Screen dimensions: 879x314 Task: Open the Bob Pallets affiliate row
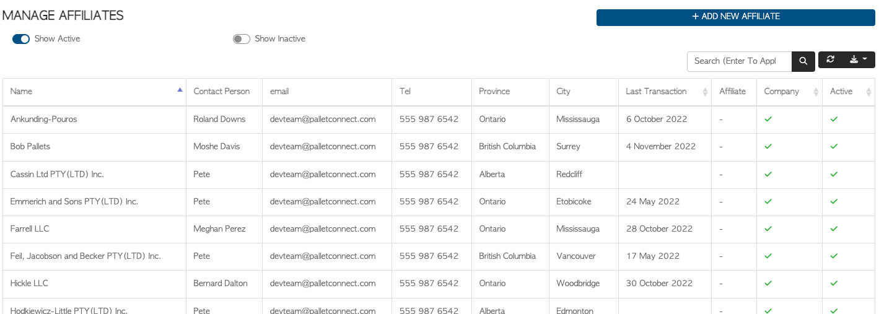(439, 147)
